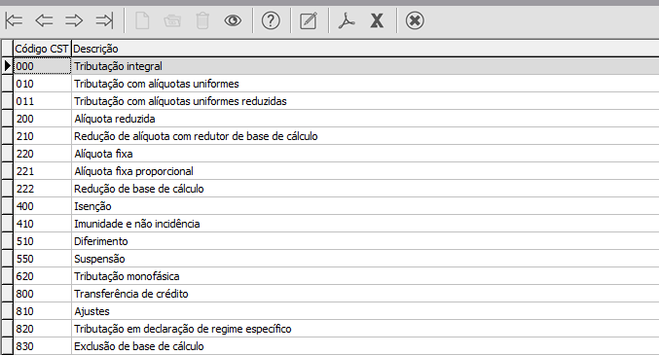Click 'Isenção' description
Viewport: 659px width, 355px height.
pos(92,206)
